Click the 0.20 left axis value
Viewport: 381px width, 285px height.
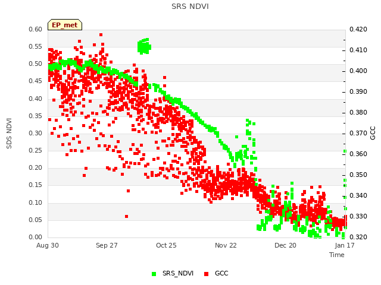(36, 167)
